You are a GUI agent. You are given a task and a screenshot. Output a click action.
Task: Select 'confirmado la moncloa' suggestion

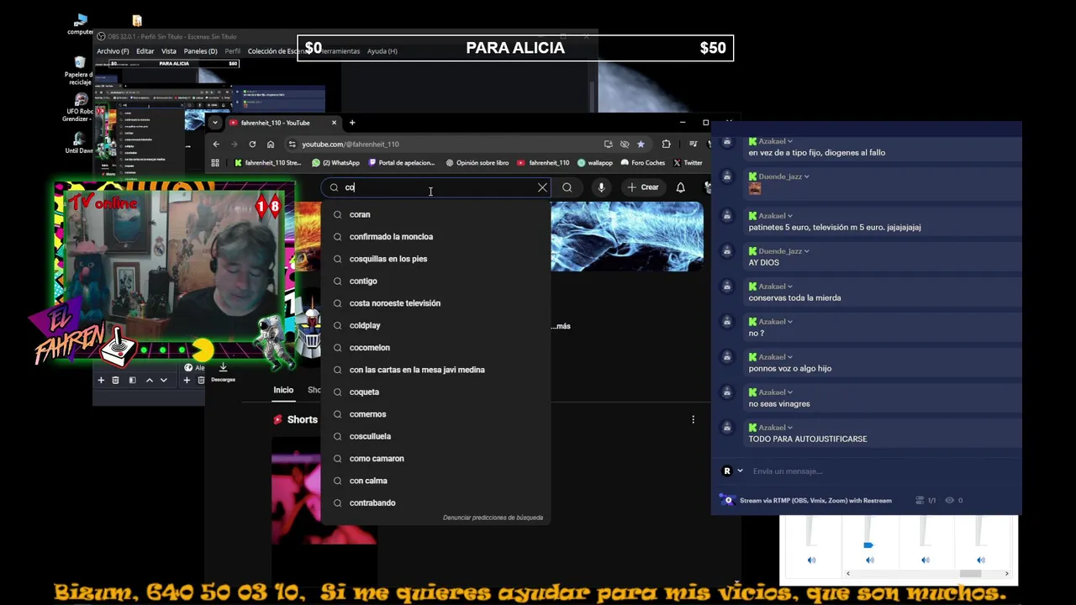coord(435,237)
